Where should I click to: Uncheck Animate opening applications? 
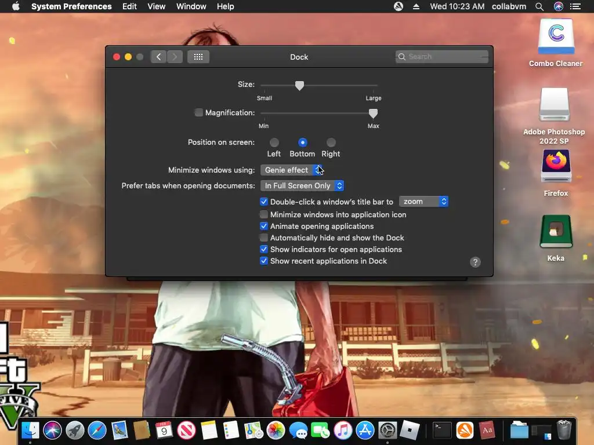tap(264, 227)
